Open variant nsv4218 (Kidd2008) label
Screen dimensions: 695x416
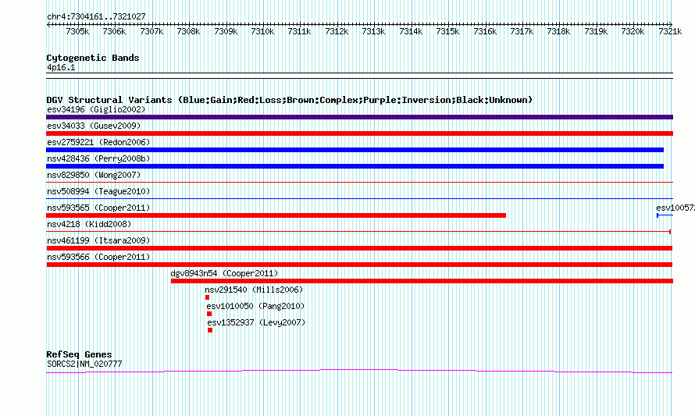click(x=89, y=224)
